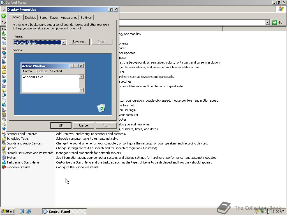Switch to the Desktop tab
The width and height of the screenshot is (287, 215).
(31, 18)
